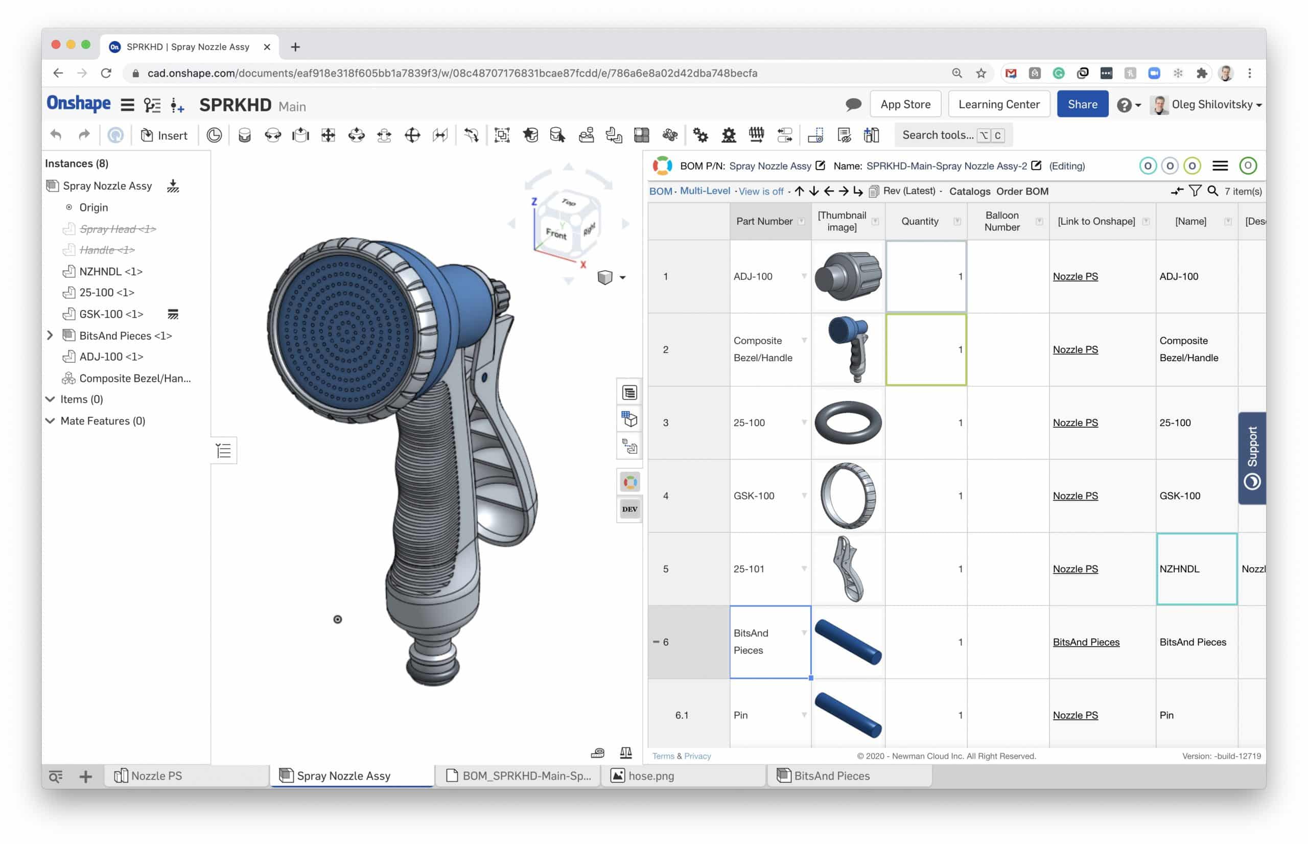Click the BOM filter funnel icon

[1195, 191]
